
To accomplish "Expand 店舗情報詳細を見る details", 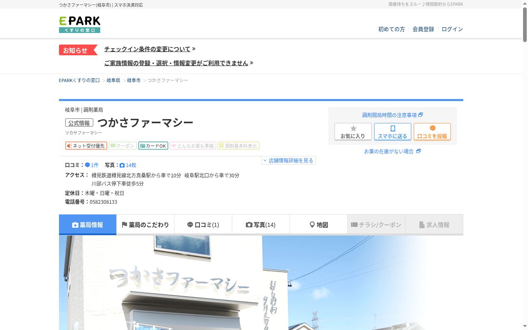I will coord(288,160).
